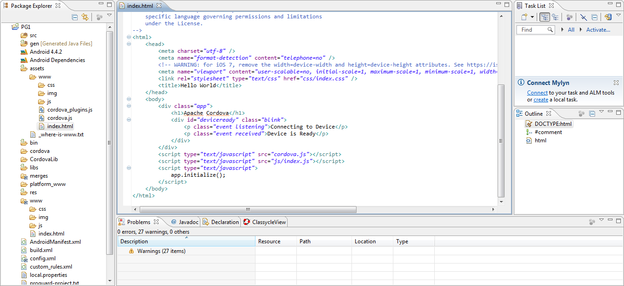Click the Description column header
624x286 pixels.
(186, 241)
